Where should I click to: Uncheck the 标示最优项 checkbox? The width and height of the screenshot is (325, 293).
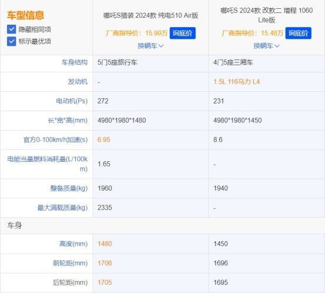tap(11, 41)
